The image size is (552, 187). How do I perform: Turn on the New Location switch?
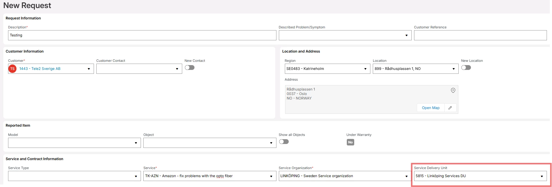pyautogui.click(x=466, y=68)
